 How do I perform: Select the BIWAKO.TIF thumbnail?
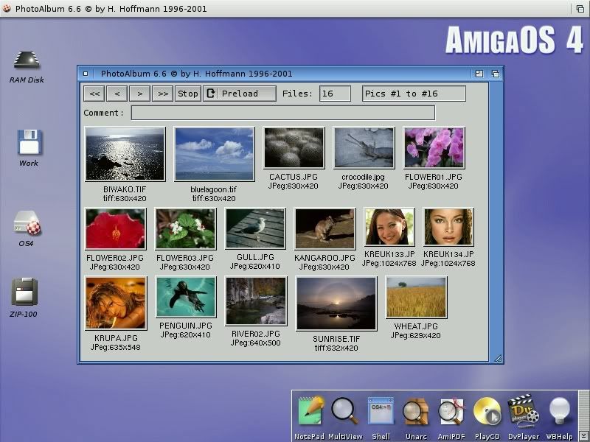[125, 154]
